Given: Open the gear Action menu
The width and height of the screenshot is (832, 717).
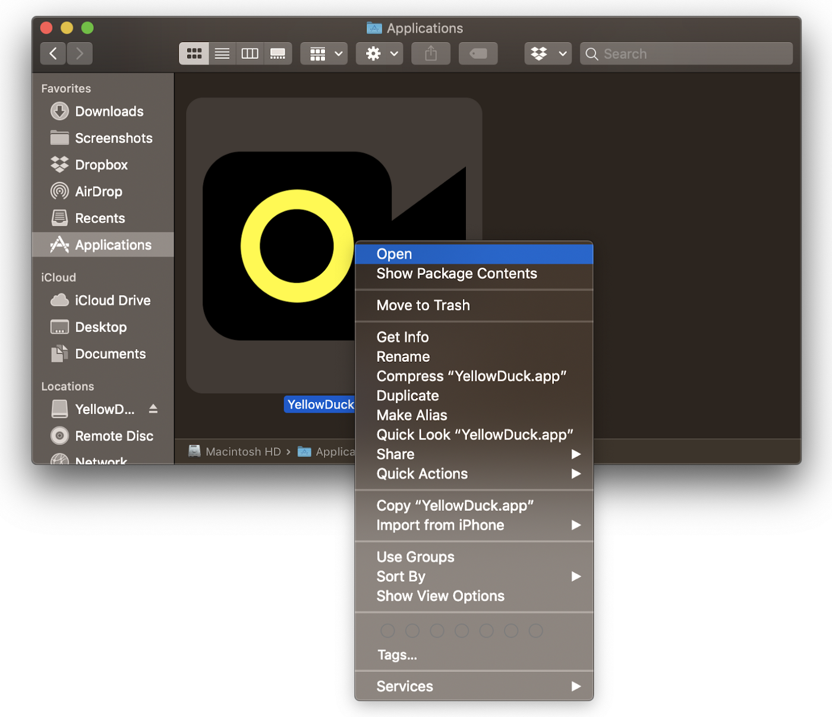Looking at the screenshot, I should pyautogui.click(x=380, y=53).
